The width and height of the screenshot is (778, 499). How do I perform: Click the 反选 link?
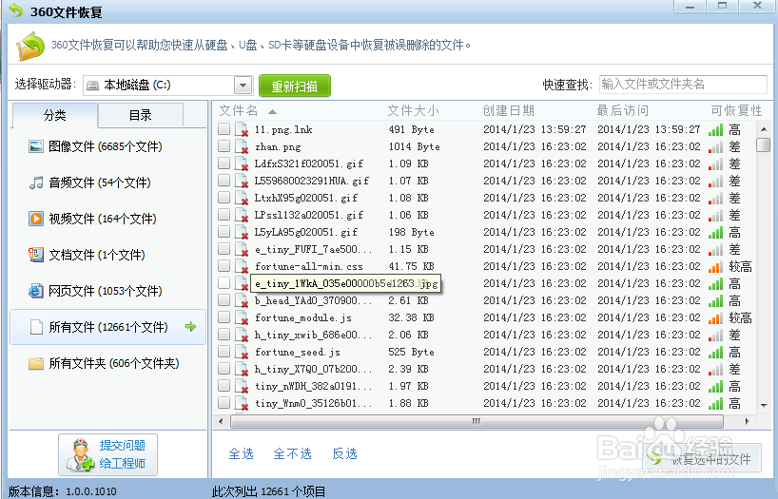tap(345, 453)
